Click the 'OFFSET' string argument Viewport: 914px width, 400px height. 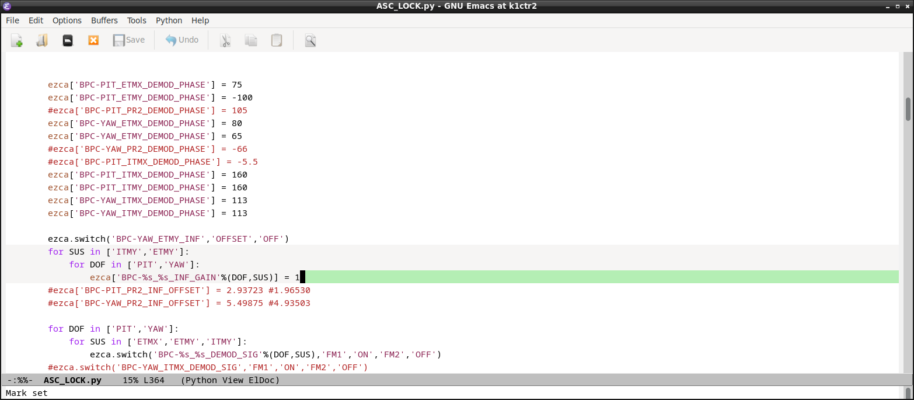(232, 239)
